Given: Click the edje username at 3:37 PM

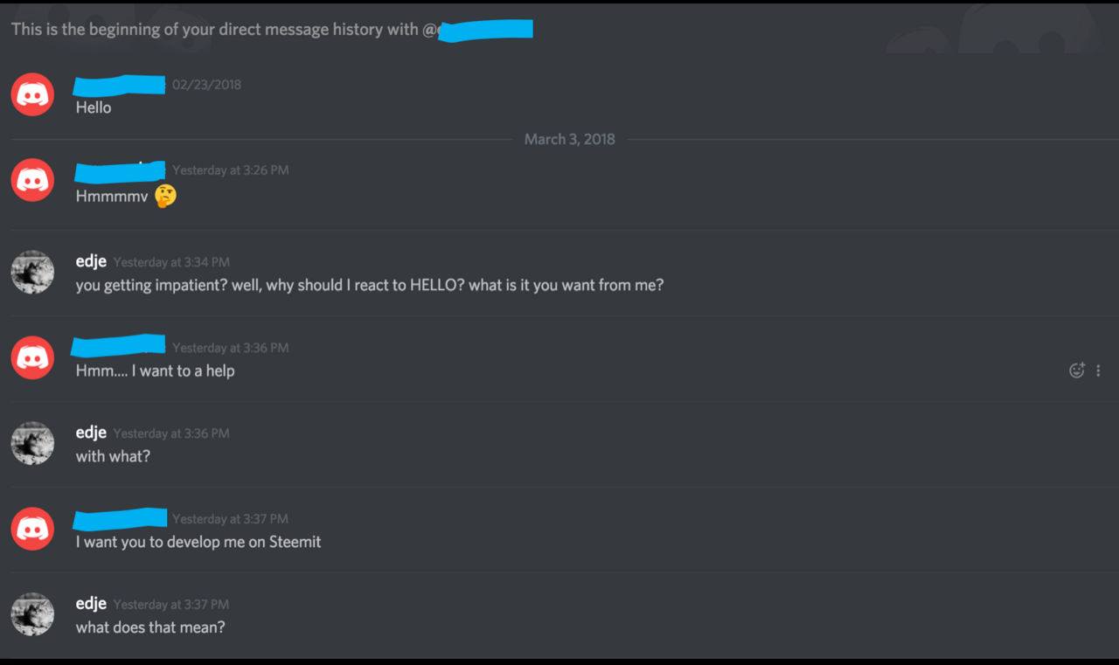Looking at the screenshot, I should 91,604.
